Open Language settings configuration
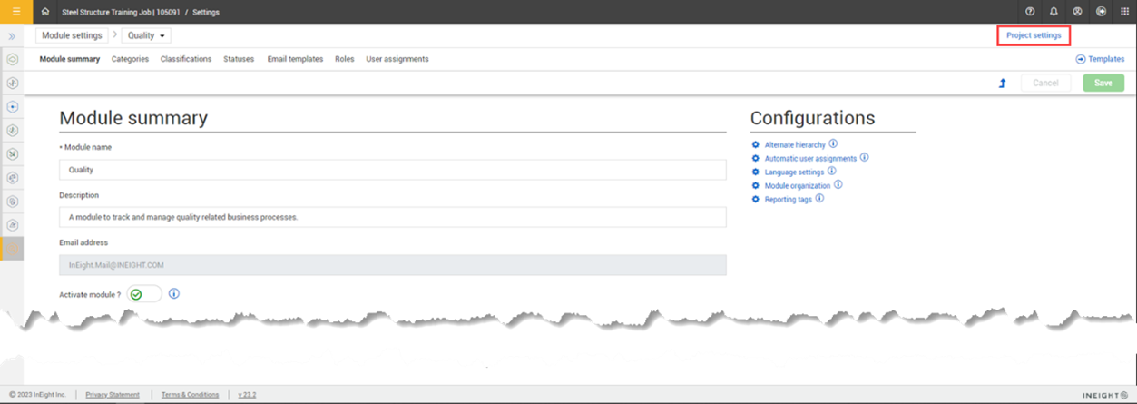1137x404 pixels. tap(794, 172)
